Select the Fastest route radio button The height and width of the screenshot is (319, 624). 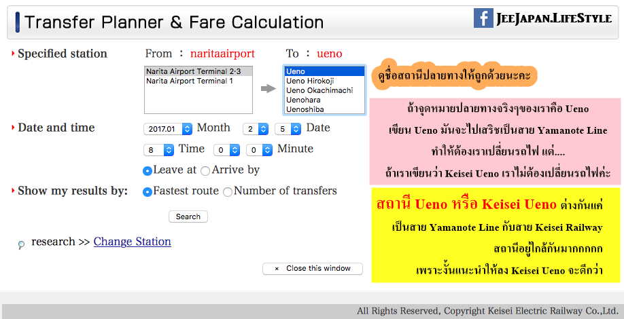(x=148, y=192)
